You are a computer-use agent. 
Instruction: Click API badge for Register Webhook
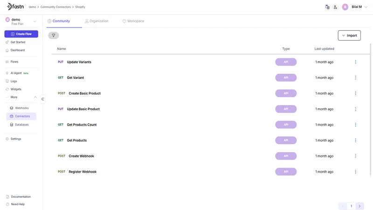pyautogui.click(x=286, y=172)
